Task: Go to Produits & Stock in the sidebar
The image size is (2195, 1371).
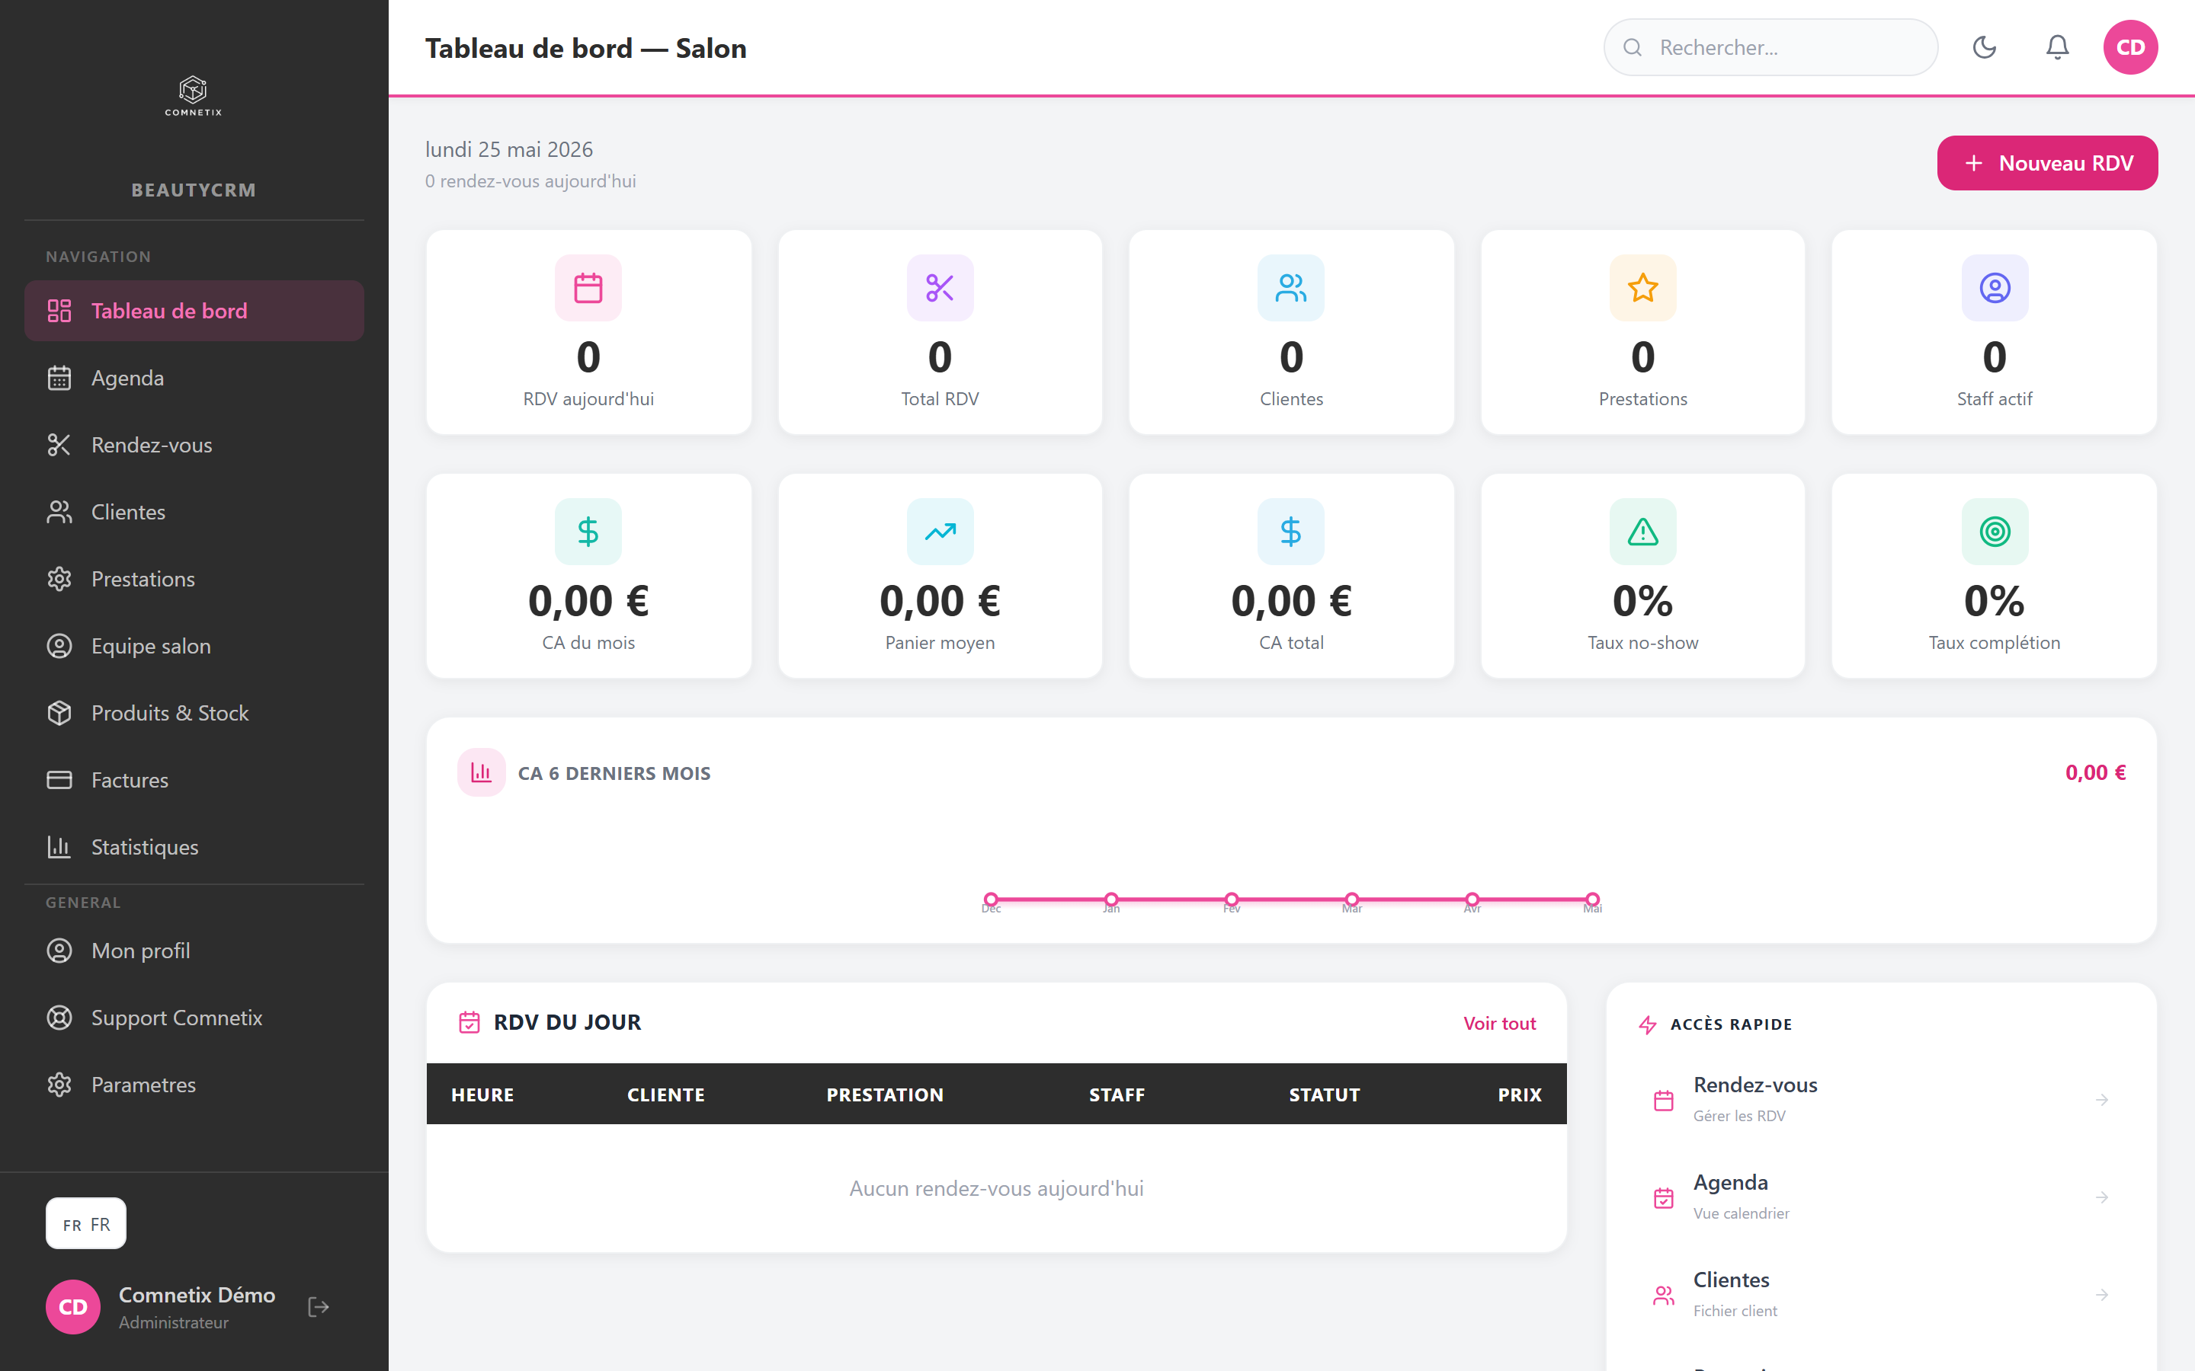Action: 194,713
